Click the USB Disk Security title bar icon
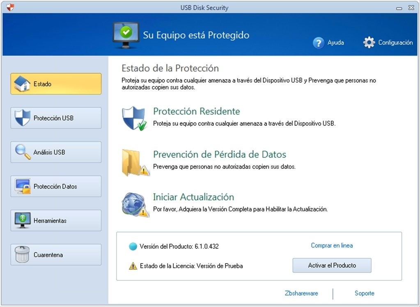Screen dimensions: 420x307 pos(10,7)
